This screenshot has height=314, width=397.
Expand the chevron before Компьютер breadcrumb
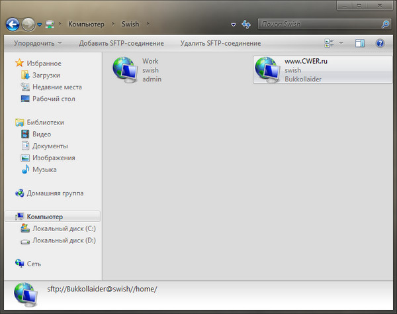[x=60, y=24]
